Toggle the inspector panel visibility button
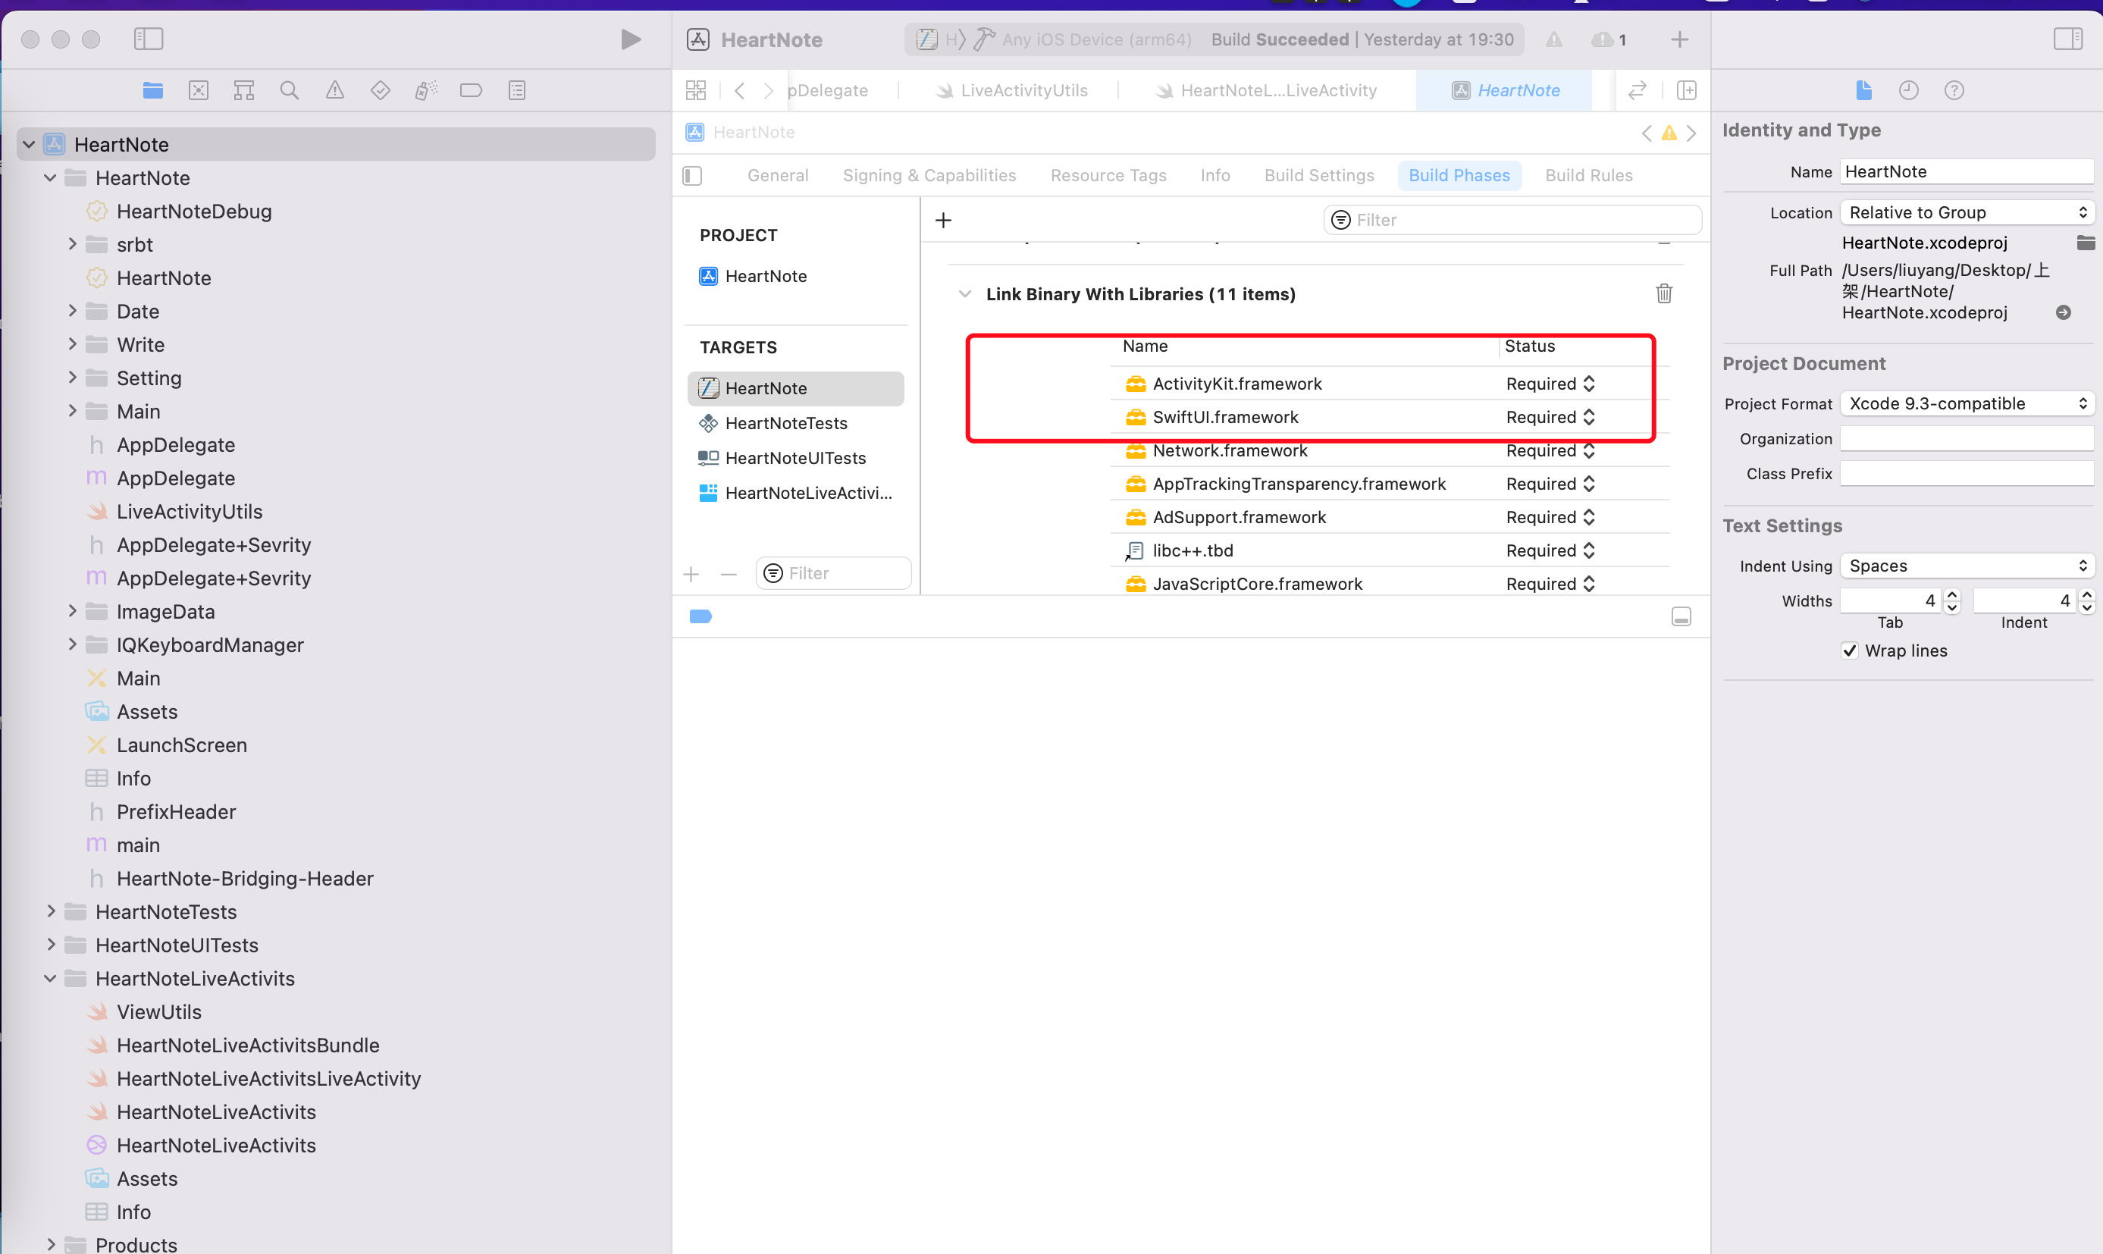Screen dimensions: 2103x1254 coord(2067,39)
